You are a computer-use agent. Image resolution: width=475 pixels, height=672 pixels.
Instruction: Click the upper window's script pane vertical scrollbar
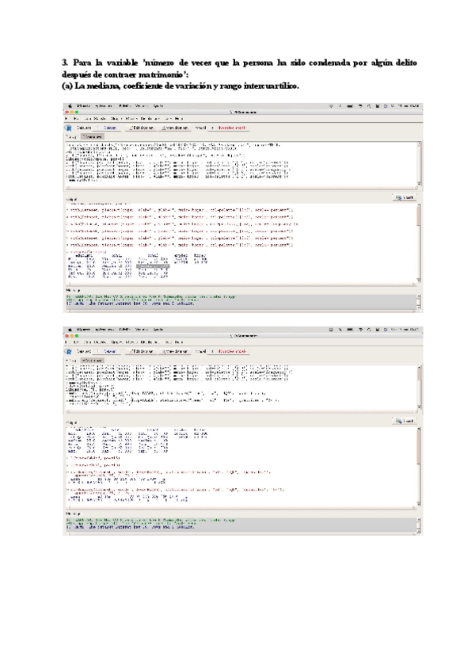pos(419,162)
